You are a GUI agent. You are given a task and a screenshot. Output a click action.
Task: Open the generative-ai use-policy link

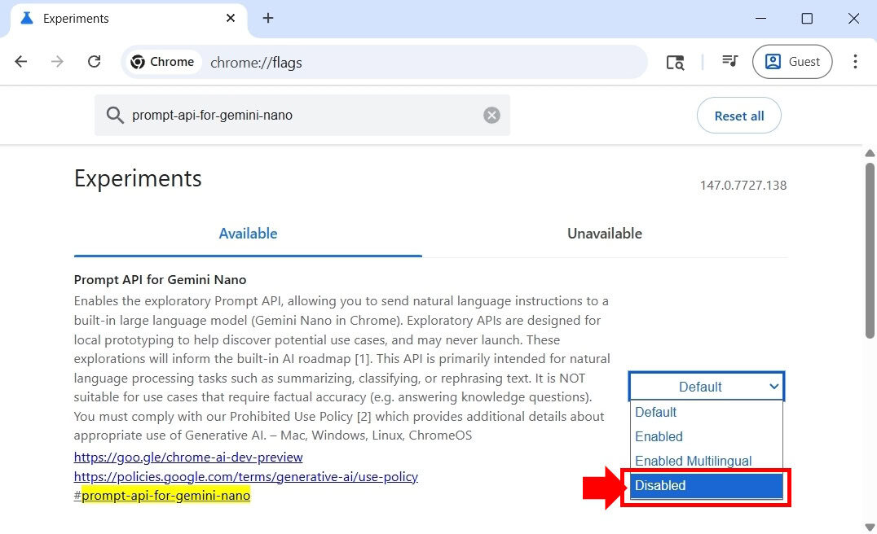(x=245, y=476)
